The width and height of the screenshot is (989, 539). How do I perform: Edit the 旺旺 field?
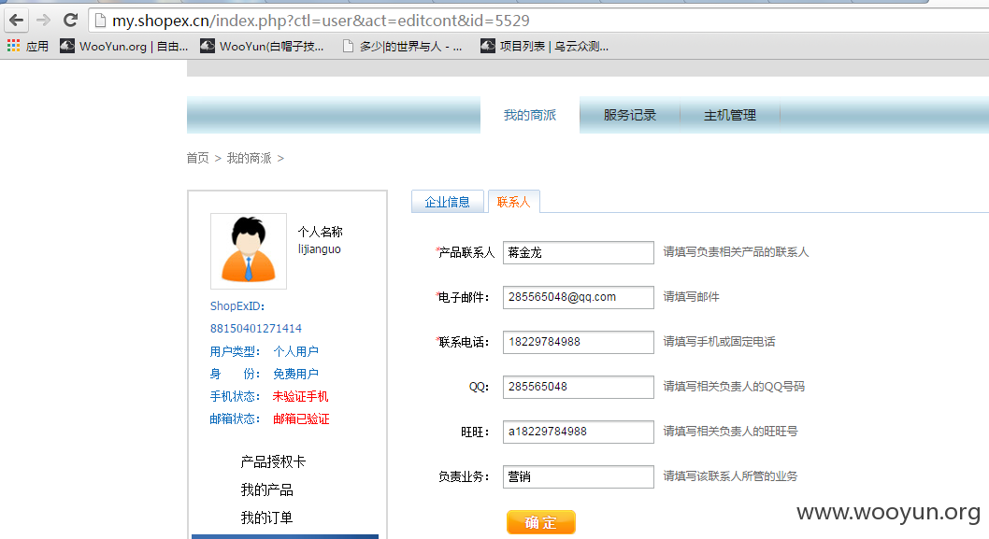579,432
